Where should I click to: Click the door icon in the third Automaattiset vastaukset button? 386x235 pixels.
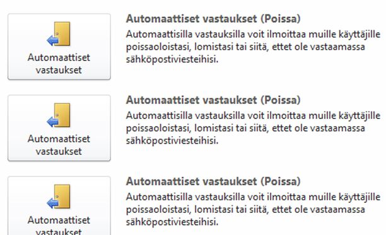(59, 197)
